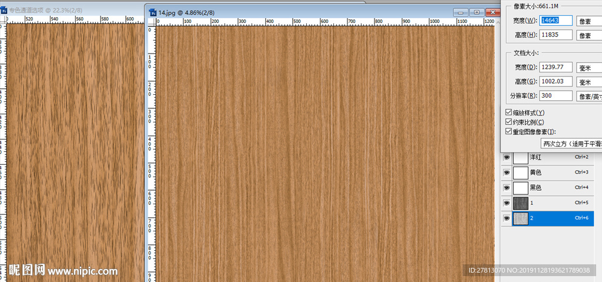Click the 黄色 channel name
This screenshot has width=602, height=282.
point(536,172)
